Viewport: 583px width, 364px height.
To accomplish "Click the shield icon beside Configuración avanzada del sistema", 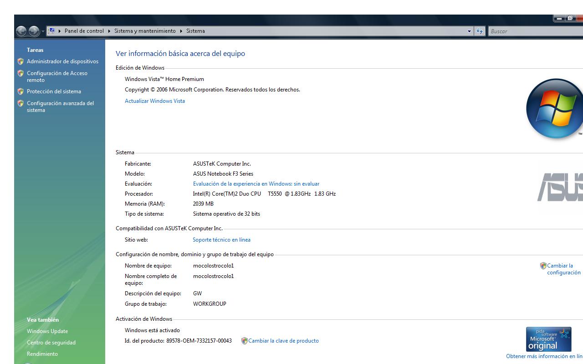I will click(x=20, y=103).
